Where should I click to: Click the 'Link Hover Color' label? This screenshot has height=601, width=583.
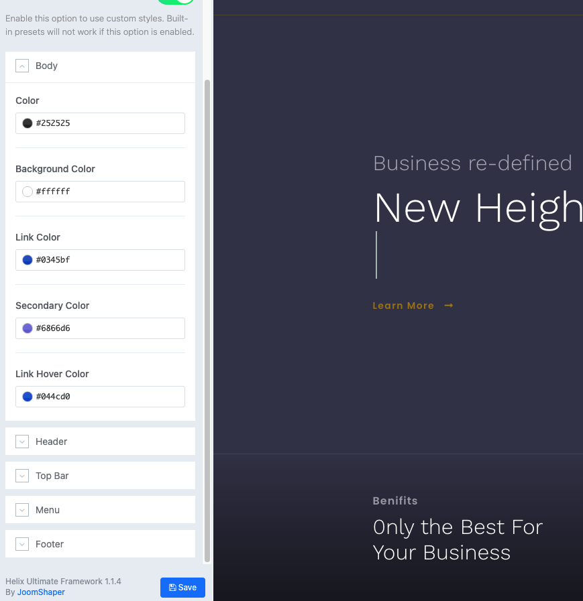coord(52,374)
